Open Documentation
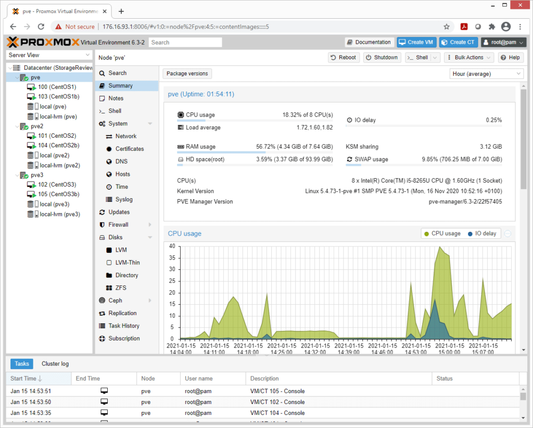 tap(370, 43)
